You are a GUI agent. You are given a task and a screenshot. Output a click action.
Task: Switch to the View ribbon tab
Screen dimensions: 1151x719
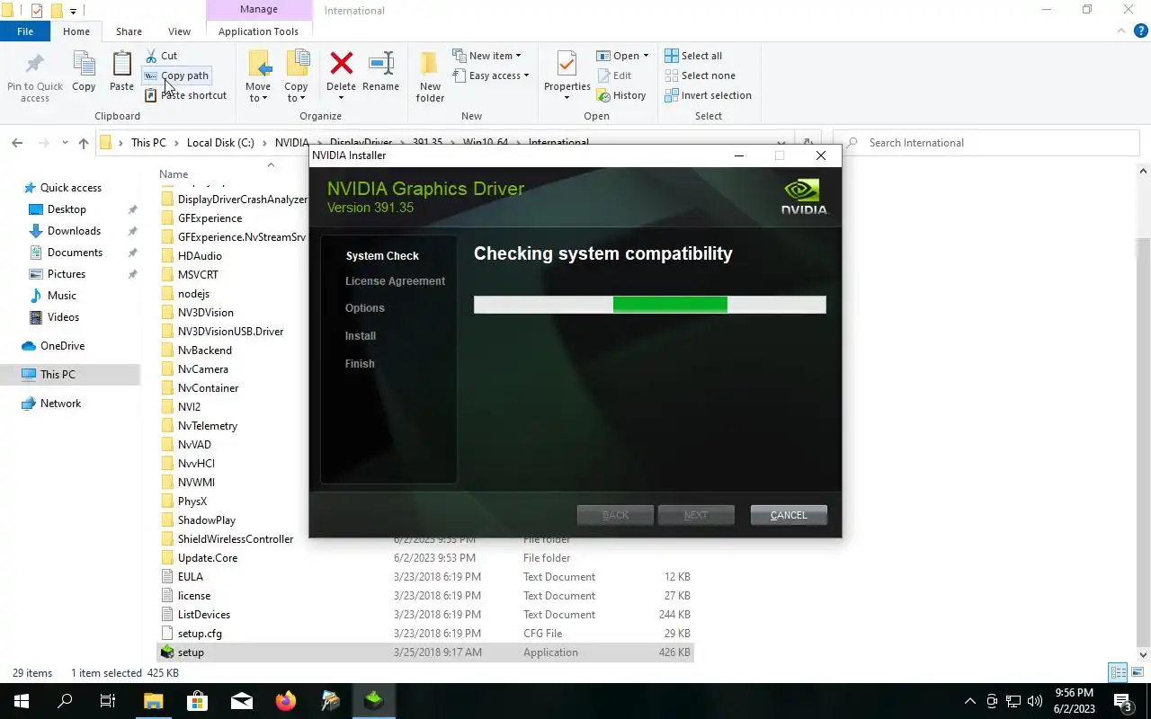point(180,31)
